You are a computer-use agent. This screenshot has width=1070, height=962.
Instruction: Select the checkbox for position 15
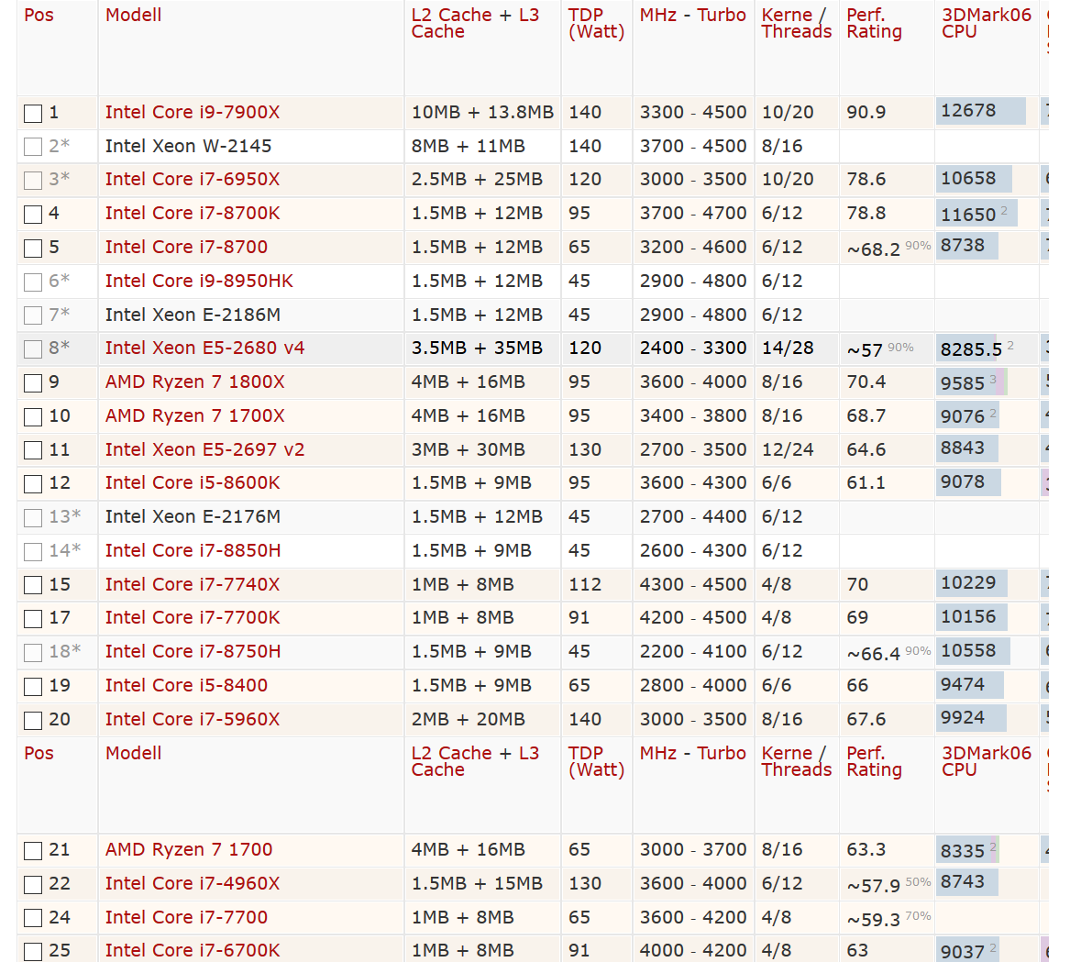33,585
